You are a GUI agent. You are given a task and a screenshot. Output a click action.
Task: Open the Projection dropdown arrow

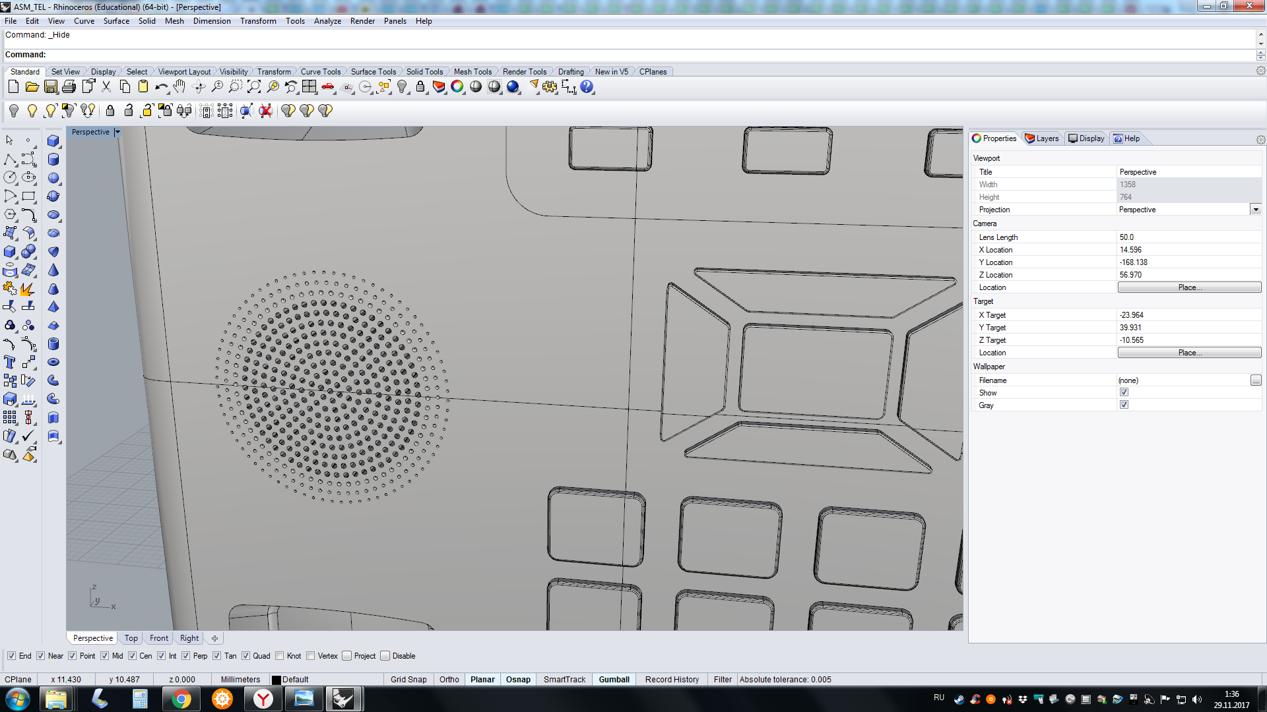[1255, 210]
